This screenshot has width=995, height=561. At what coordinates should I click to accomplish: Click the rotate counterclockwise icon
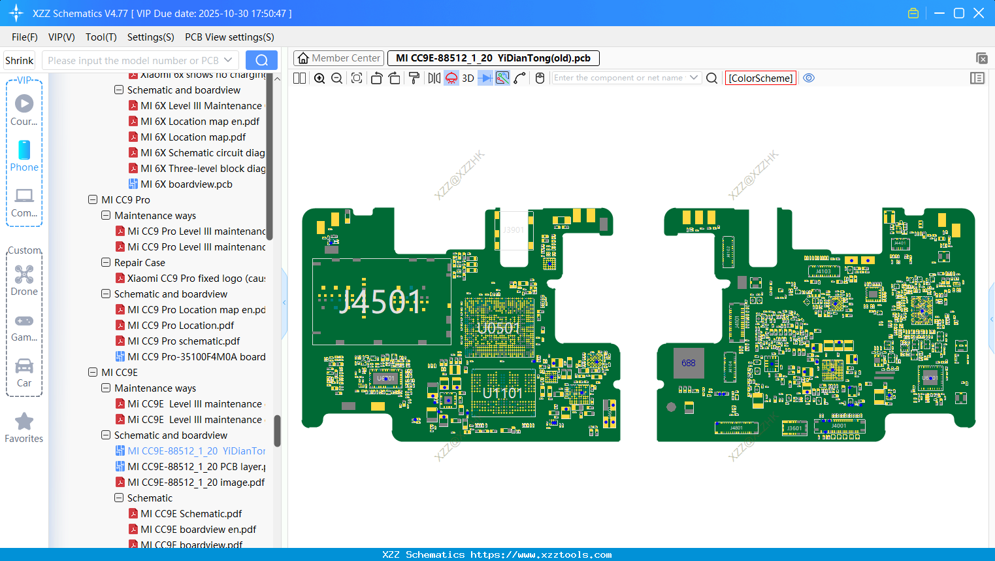[x=377, y=78]
